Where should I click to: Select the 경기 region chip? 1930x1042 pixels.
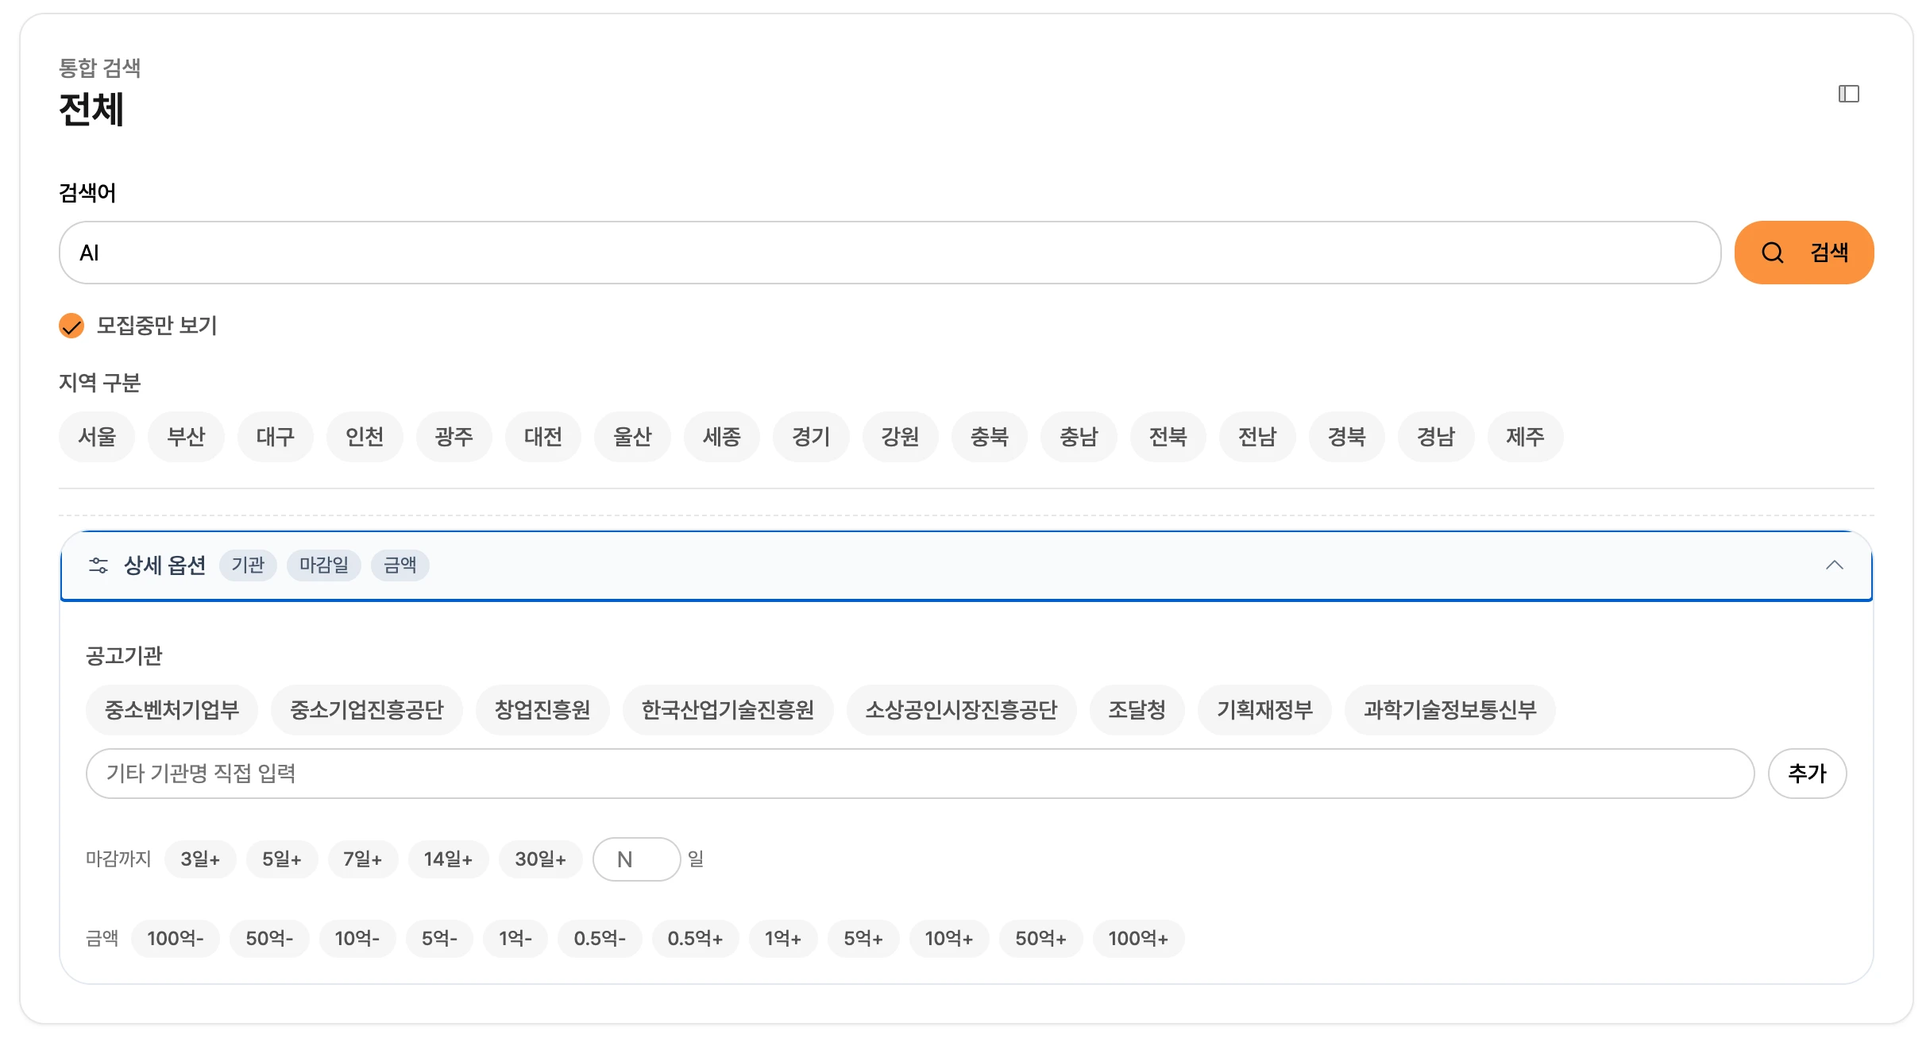click(810, 437)
